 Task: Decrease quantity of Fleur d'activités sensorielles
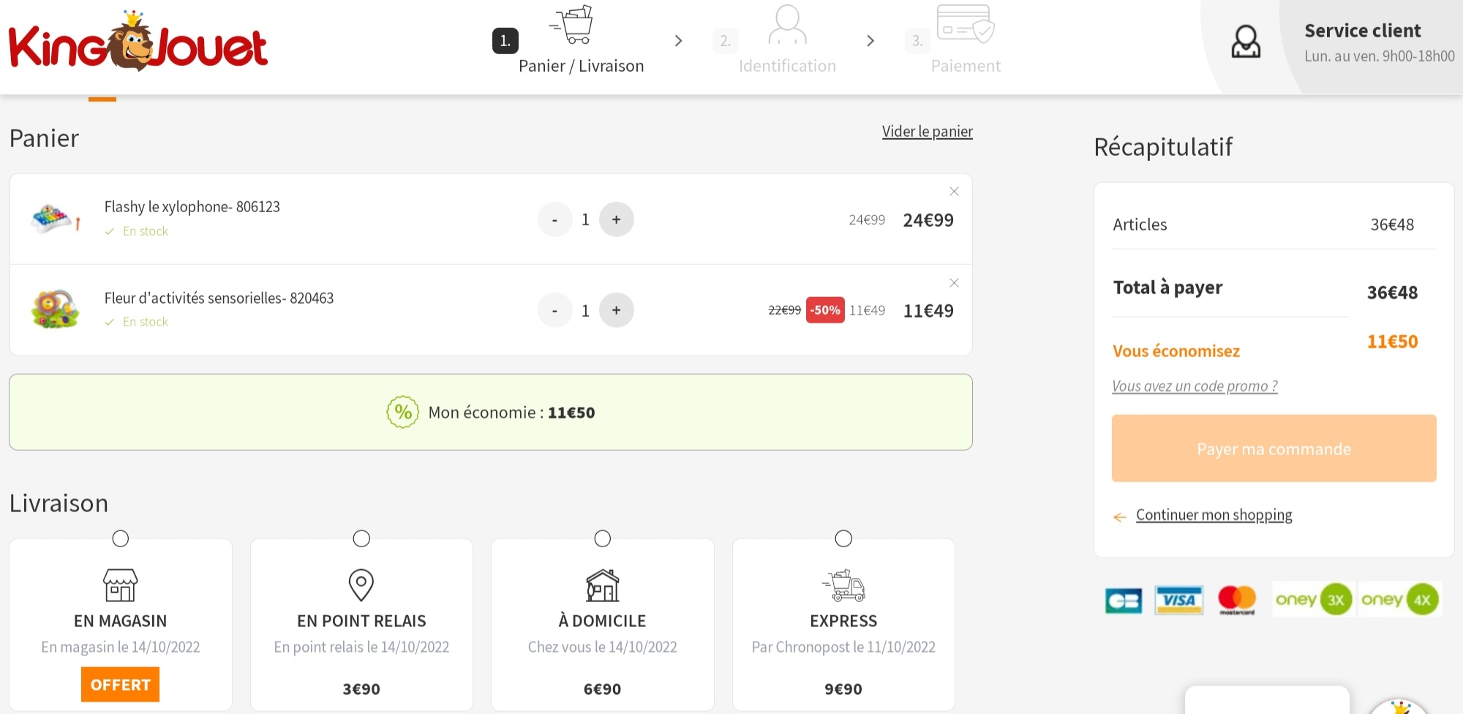tap(554, 310)
